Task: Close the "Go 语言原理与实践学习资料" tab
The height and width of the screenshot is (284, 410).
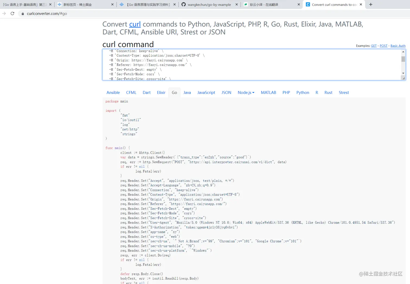Action: (x=174, y=5)
